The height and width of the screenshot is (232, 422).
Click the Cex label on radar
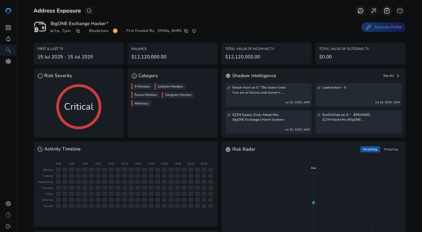point(313,168)
